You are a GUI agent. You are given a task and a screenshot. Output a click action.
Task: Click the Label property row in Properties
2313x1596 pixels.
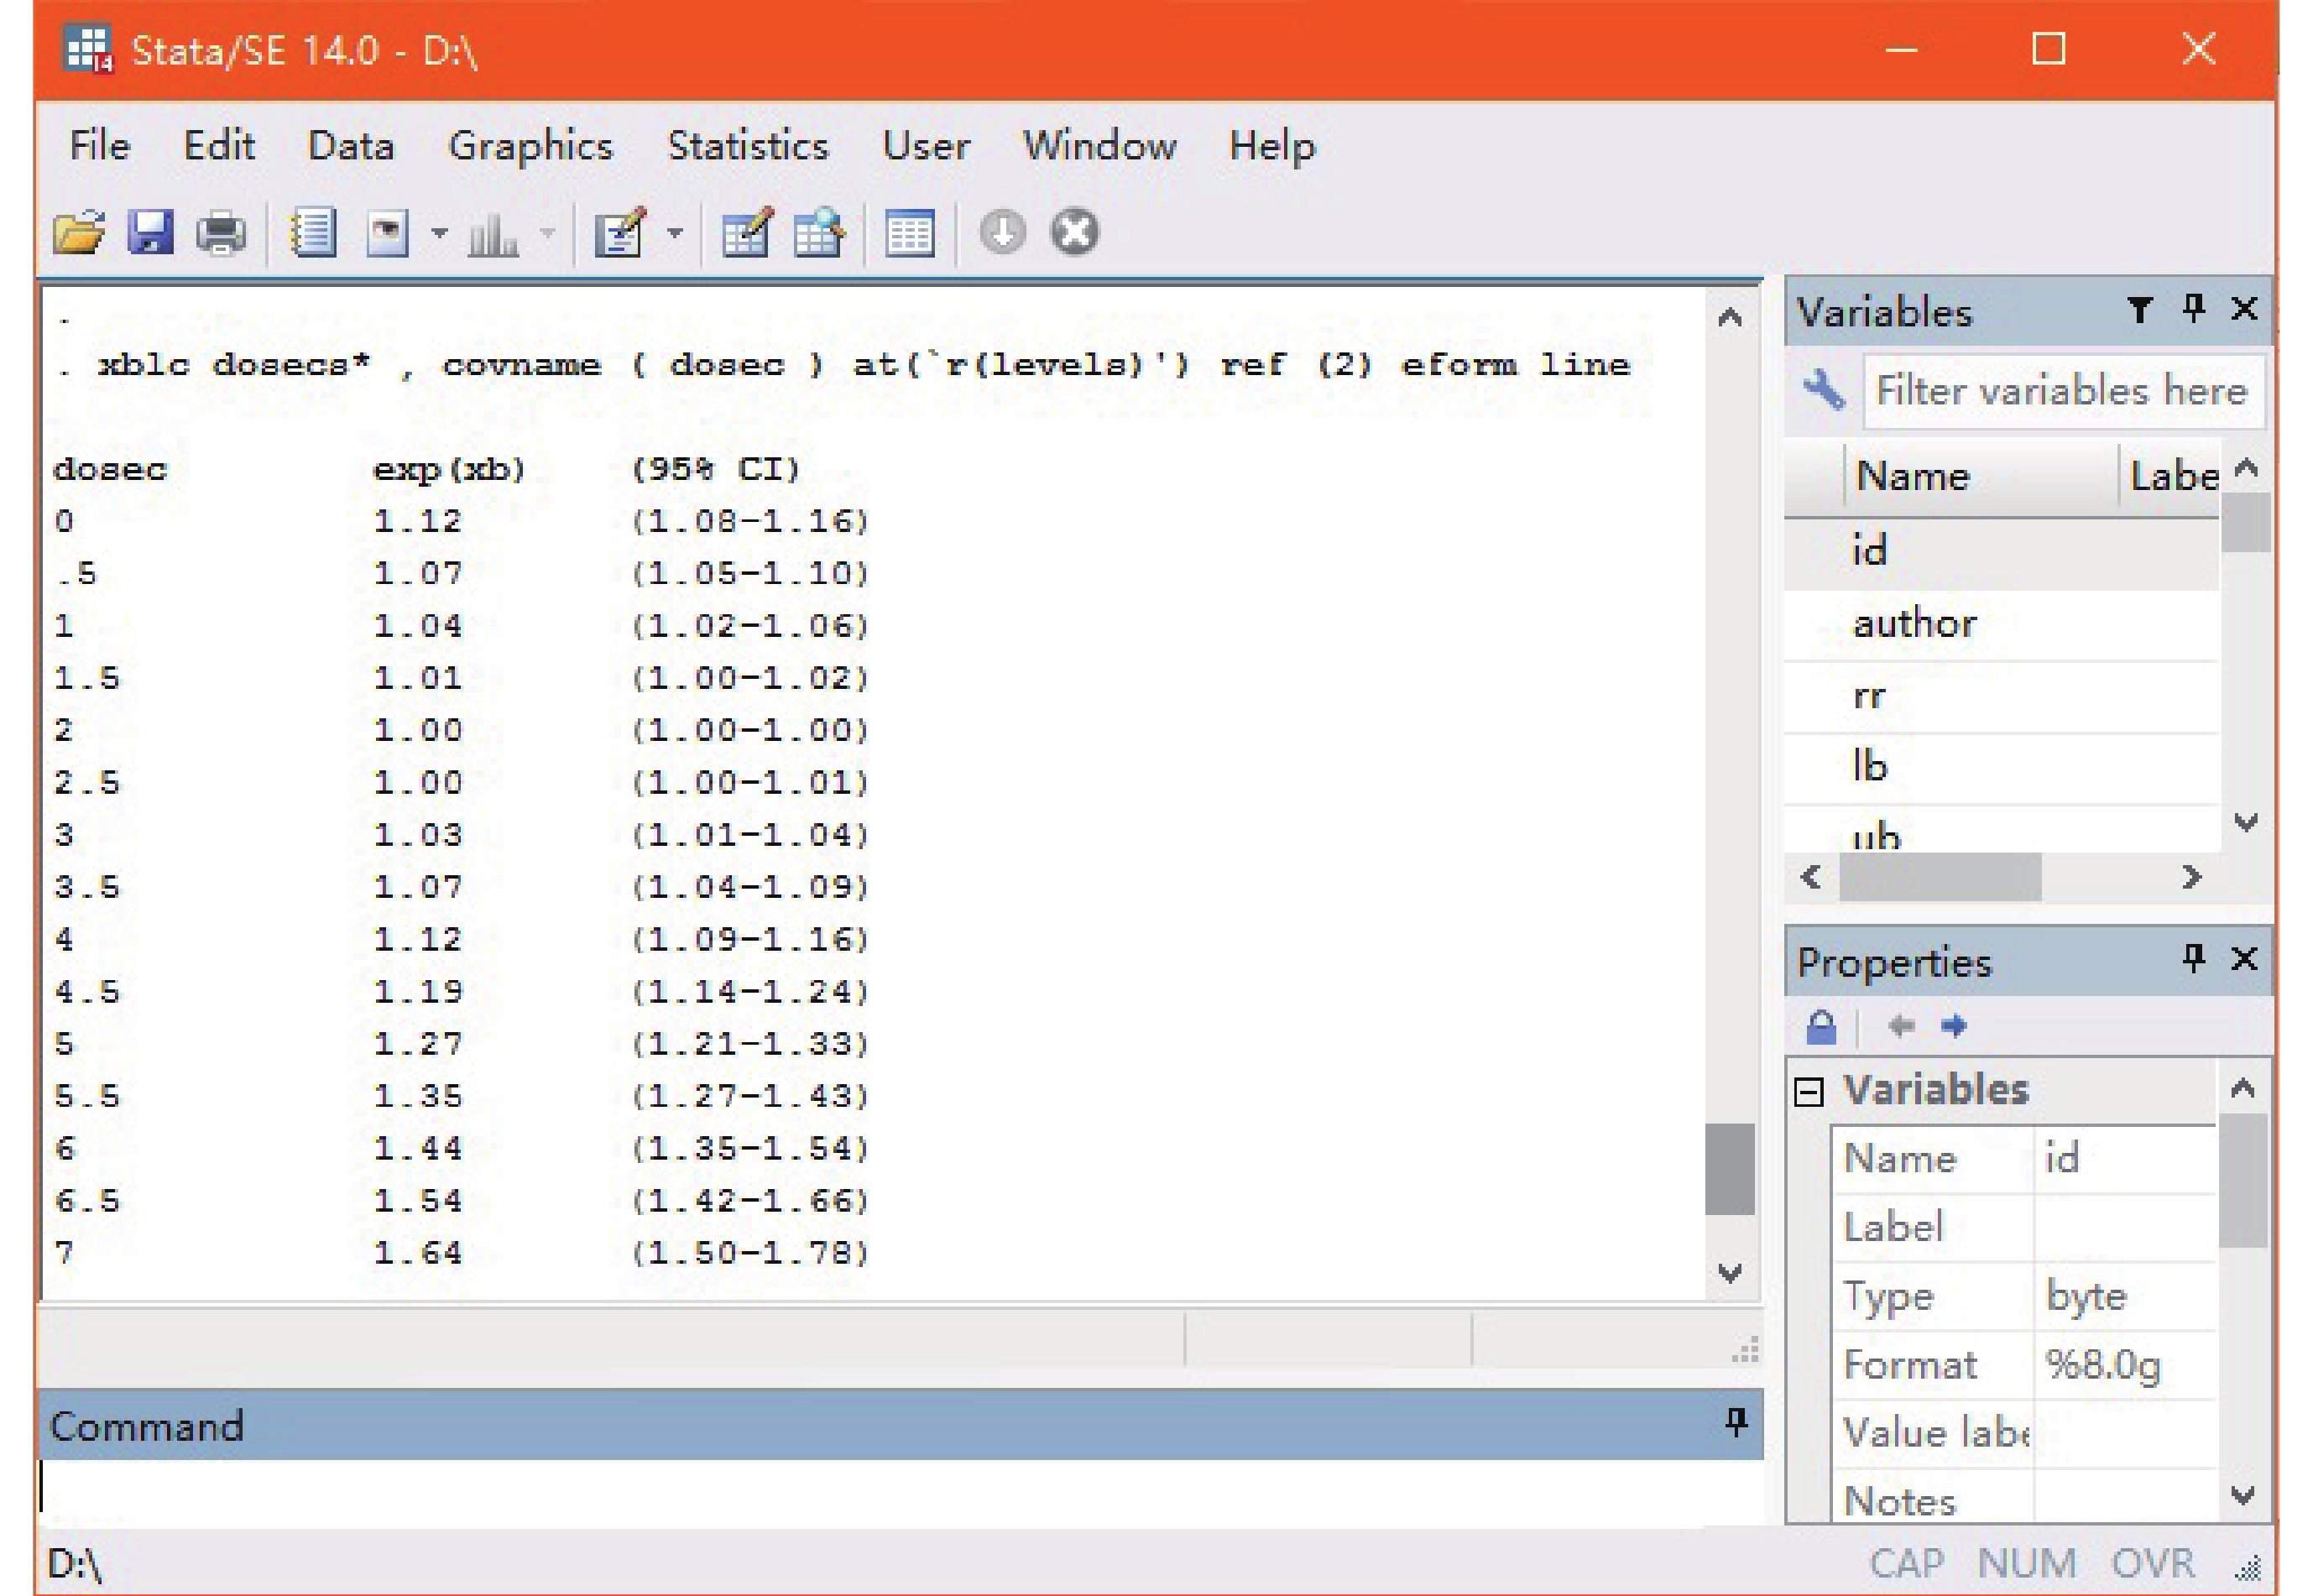[2025, 1228]
